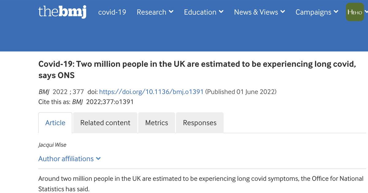Open the Campaigns dropdown menu
Screen dimensions: 368x193
pos(316,12)
